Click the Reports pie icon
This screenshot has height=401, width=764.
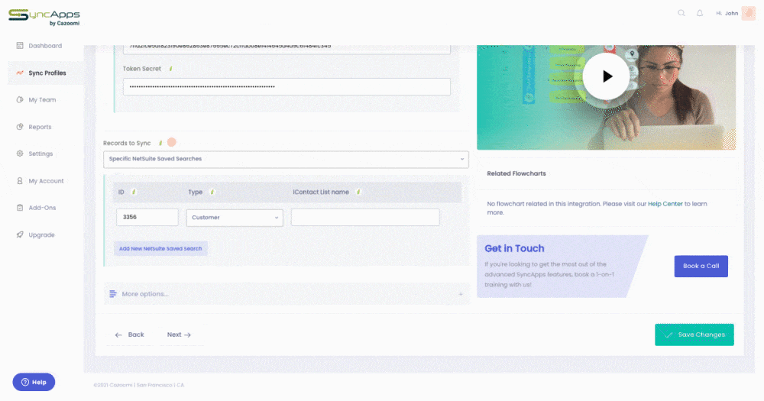20,127
